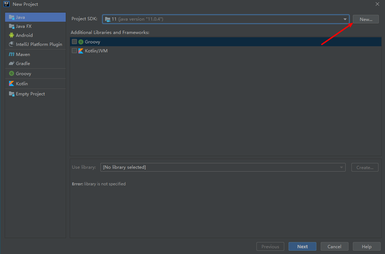
Task: Open Help for New Project
Action: tap(367, 246)
